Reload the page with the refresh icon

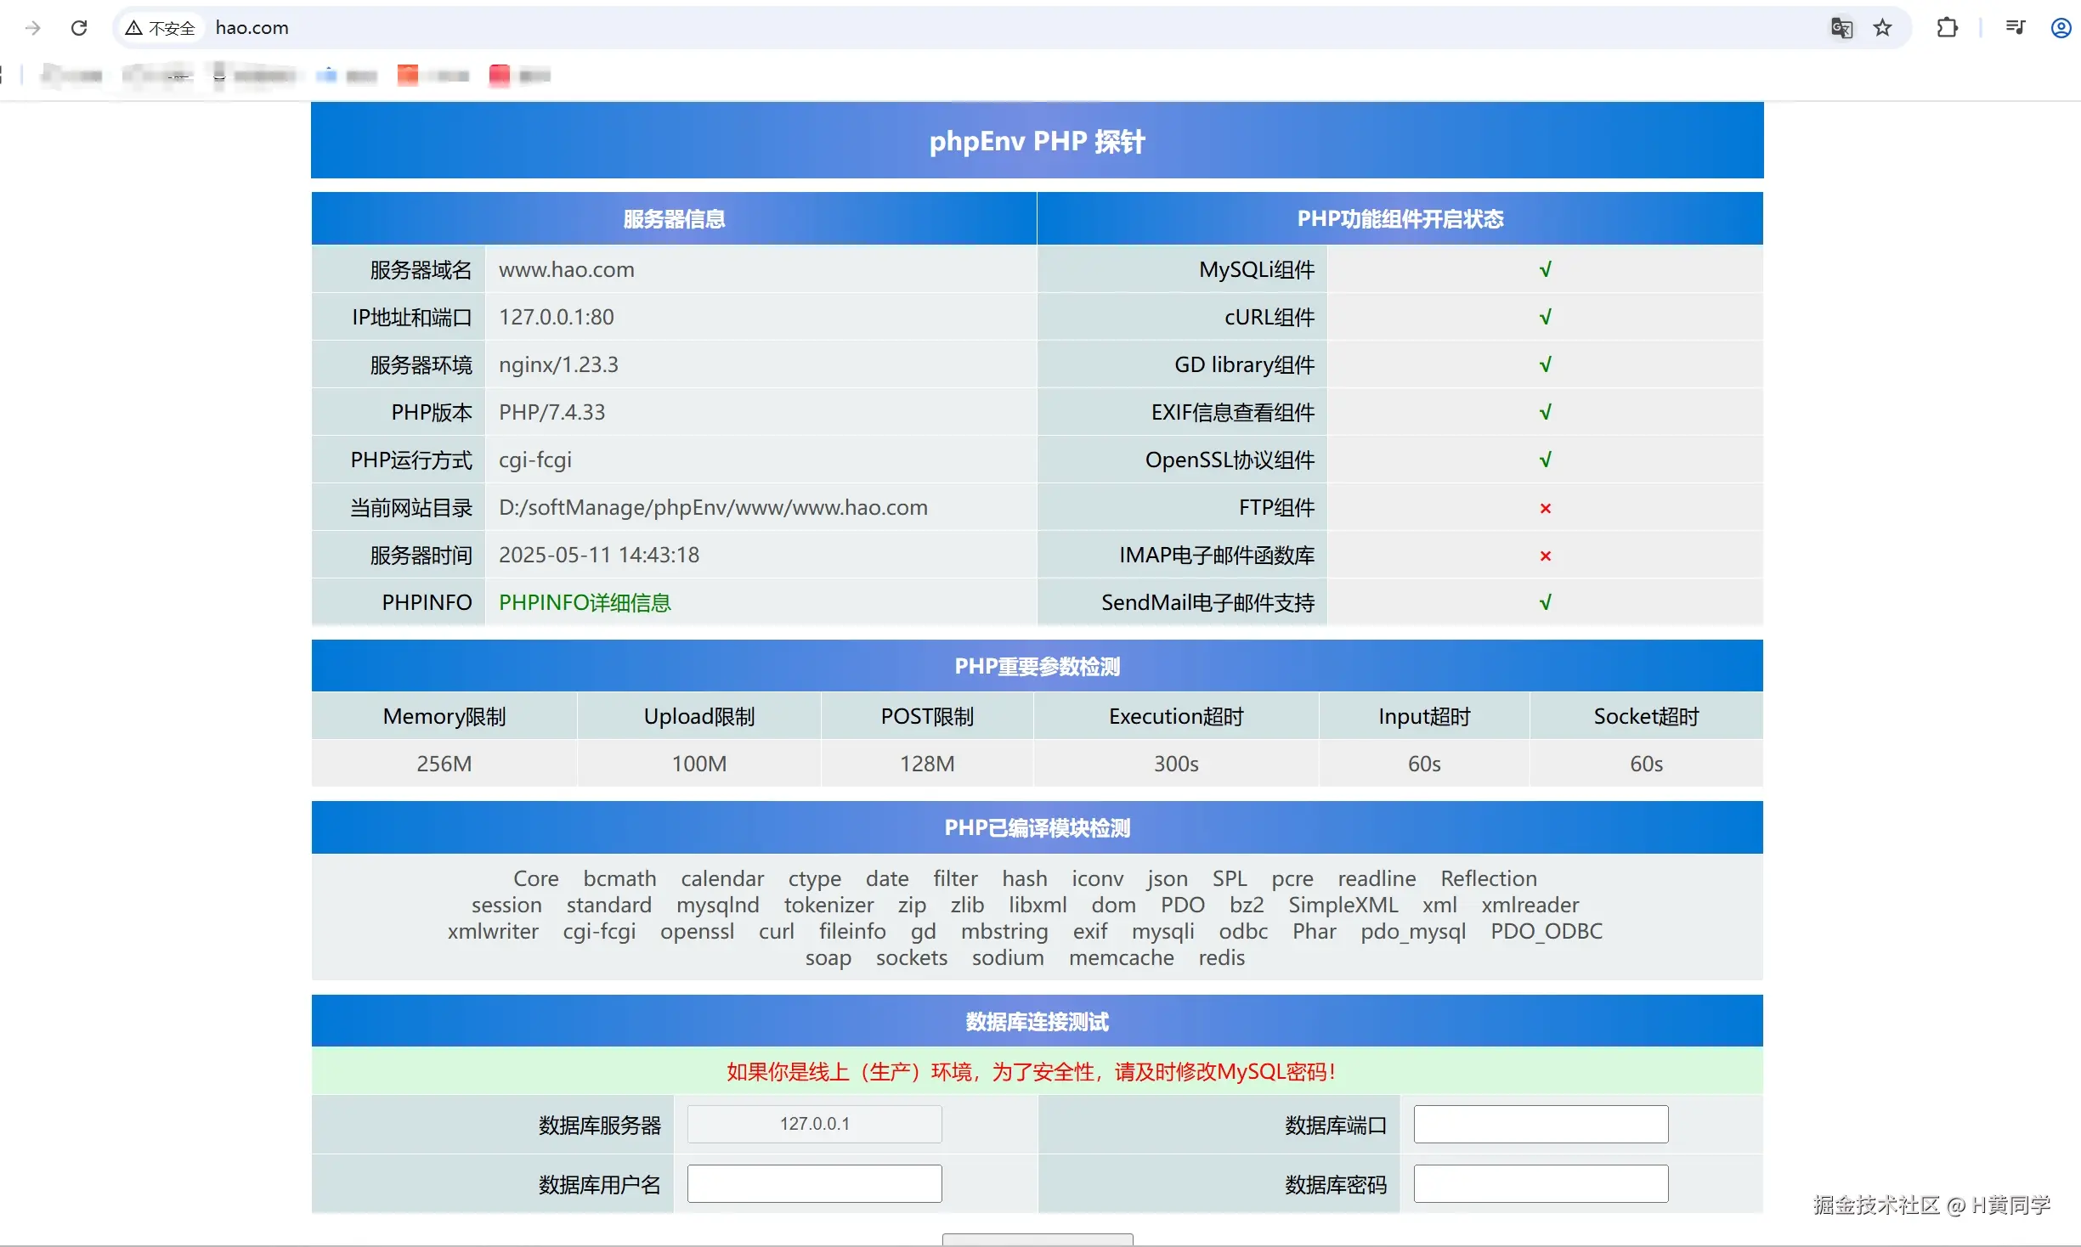(x=79, y=28)
